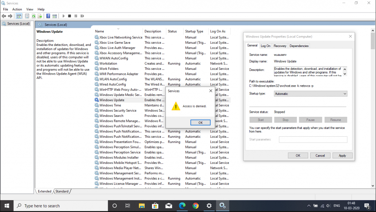Click the Refresh toolbar icon
Viewport: 376px width, 212px height.
[x=33, y=16]
